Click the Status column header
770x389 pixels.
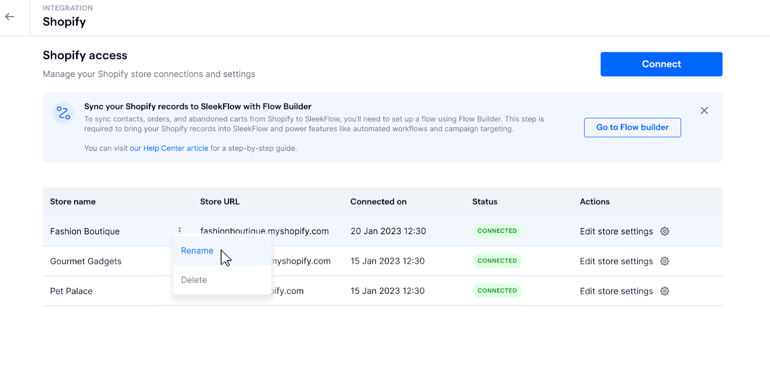tap(485, 201)
